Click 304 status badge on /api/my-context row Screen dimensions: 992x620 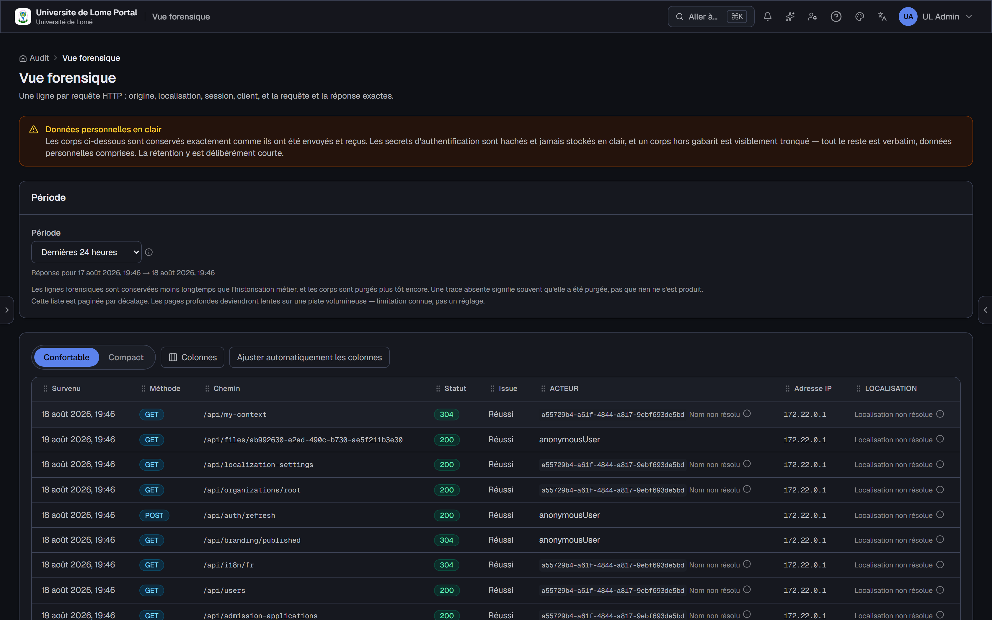[x=446, y=415]
